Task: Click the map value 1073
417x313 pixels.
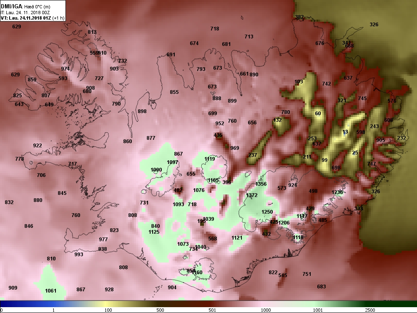Action: tap(183, 244)
